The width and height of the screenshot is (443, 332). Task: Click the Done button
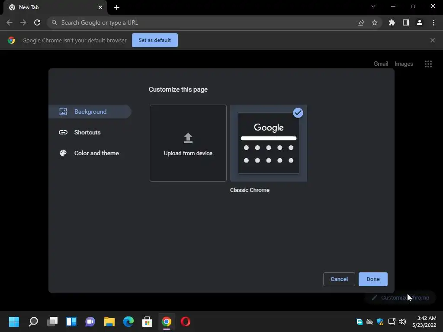[x=373, y=279]
